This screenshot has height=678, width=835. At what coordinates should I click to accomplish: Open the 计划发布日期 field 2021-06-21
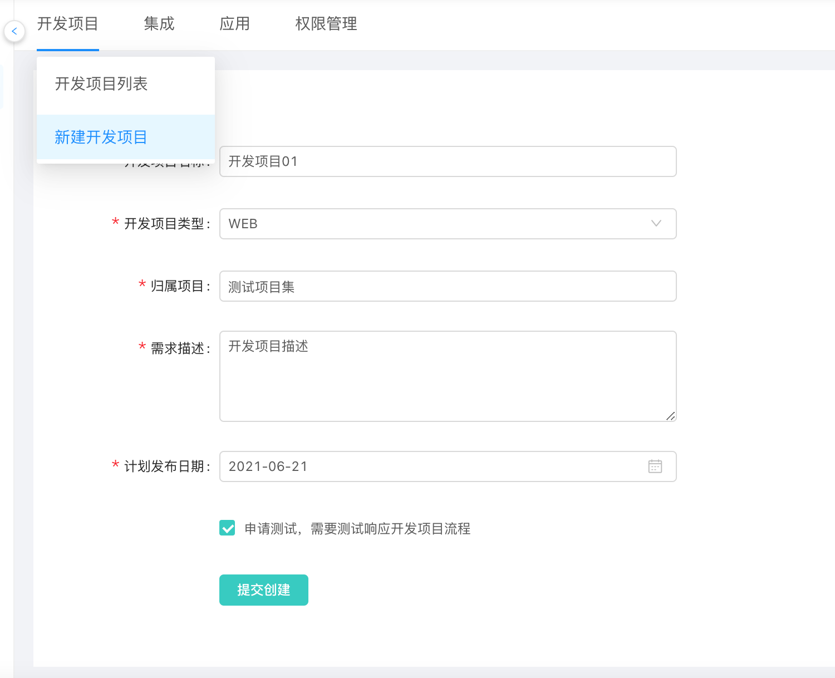448,466
